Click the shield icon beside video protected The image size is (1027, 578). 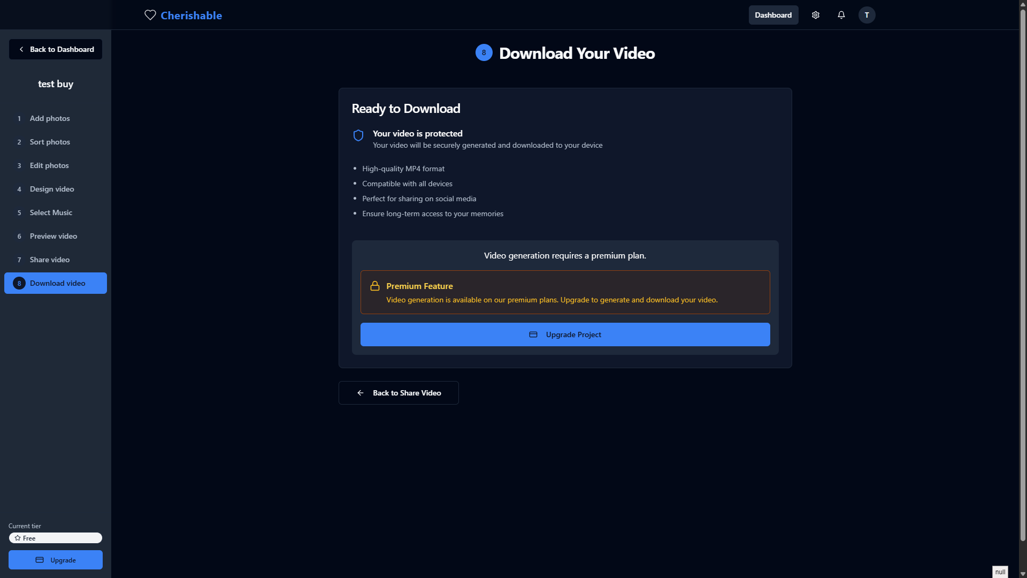[x=358, y=135]
